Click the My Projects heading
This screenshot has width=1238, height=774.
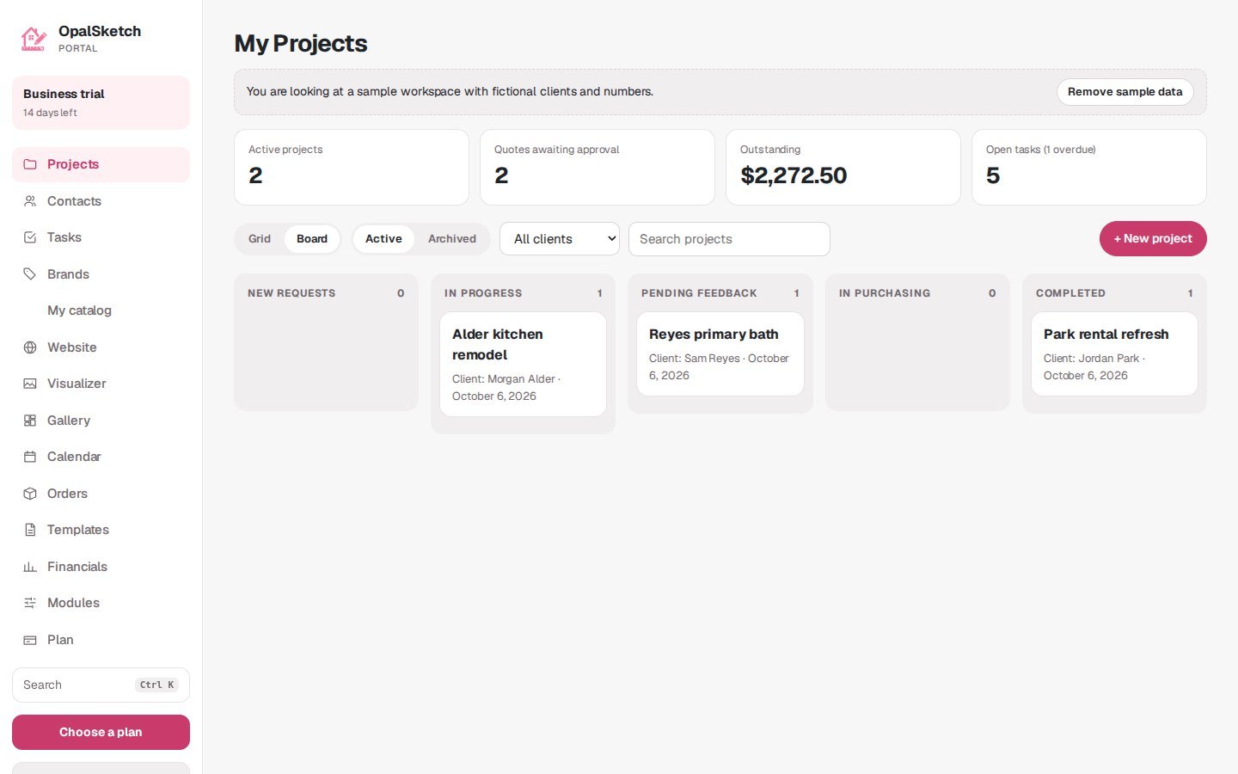click(301, 44)
